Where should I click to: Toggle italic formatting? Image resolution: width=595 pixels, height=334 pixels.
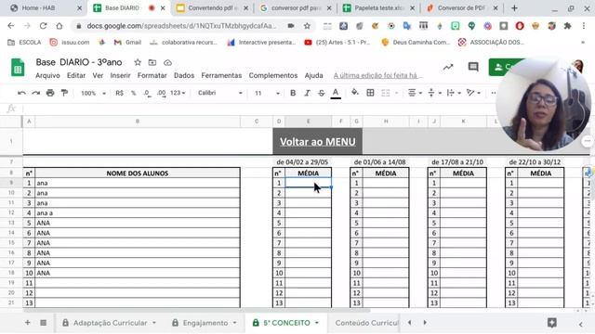point(307,93)
